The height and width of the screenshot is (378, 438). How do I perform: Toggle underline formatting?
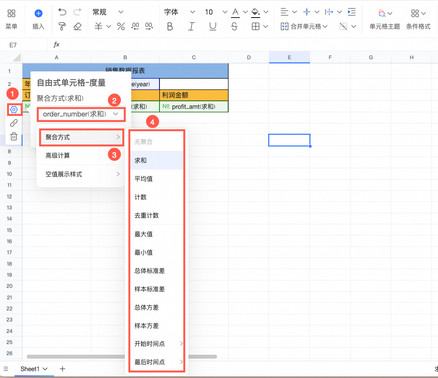click(x=213, y=26)
